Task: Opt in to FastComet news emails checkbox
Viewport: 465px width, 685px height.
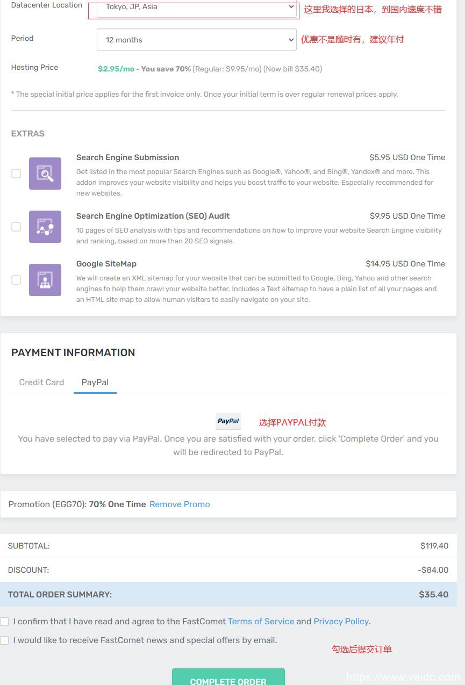Action: click(5, 640)
